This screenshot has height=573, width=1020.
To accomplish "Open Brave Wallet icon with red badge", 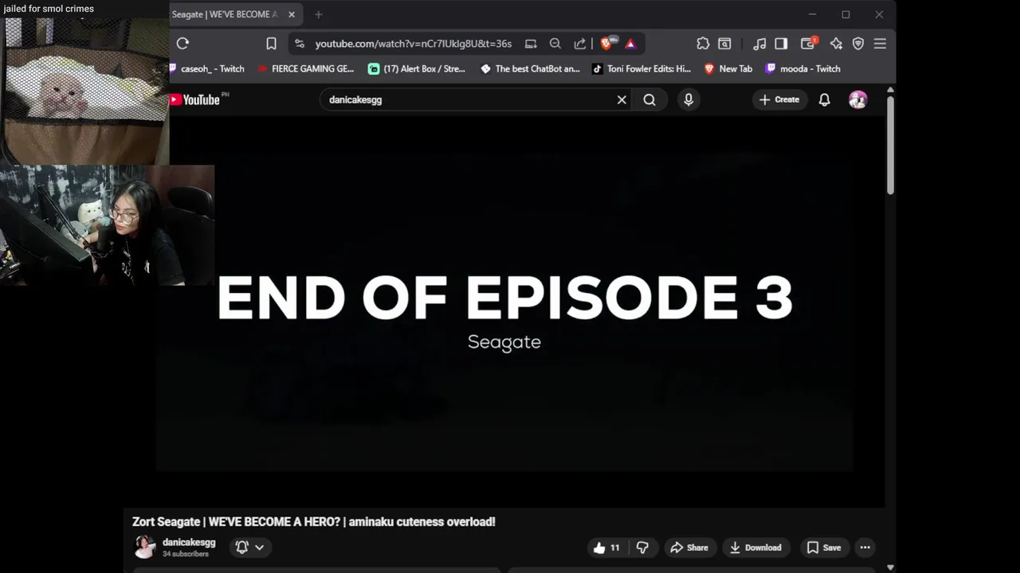I will coord(808,44).
